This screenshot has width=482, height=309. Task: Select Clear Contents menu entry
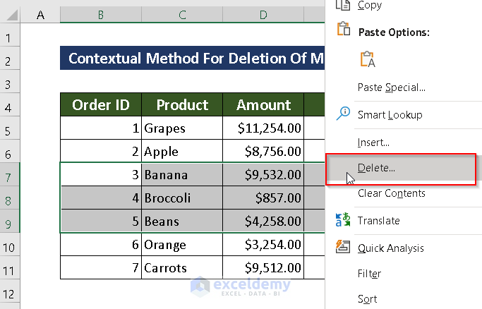click(391, 193)
